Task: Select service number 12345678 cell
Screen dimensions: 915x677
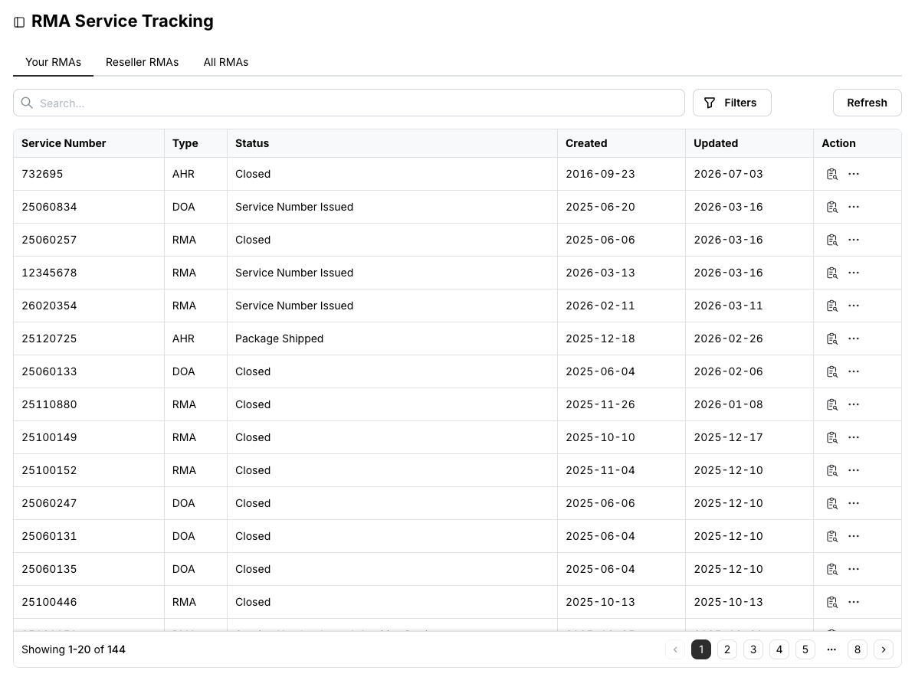Action: coord(89,273)
